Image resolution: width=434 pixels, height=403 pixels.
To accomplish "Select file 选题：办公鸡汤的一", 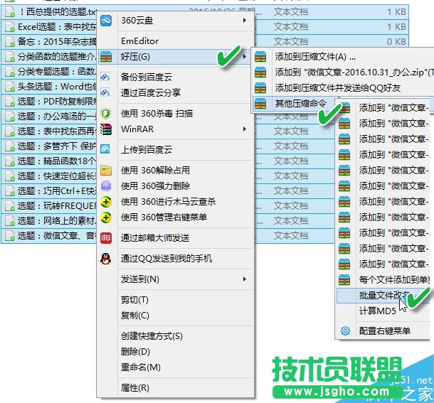I will [57, 116].
